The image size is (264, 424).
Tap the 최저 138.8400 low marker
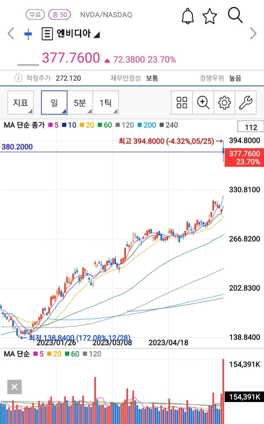coord(75,337)
